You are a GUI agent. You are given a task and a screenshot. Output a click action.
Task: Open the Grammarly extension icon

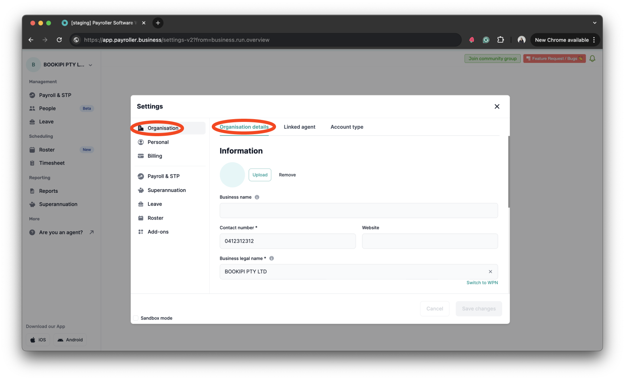pos(486,40)
